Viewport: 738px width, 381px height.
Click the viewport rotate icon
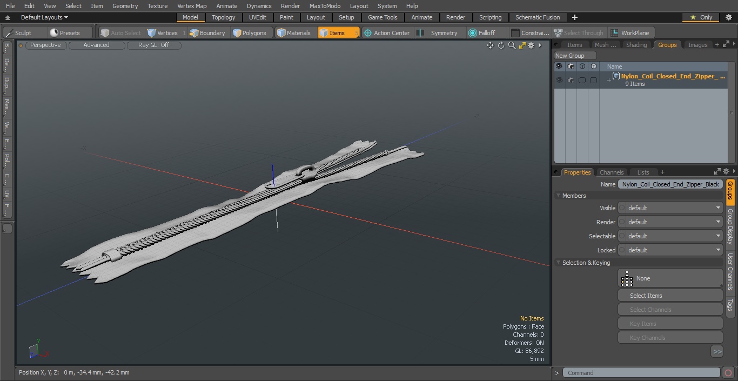[501, 45]
